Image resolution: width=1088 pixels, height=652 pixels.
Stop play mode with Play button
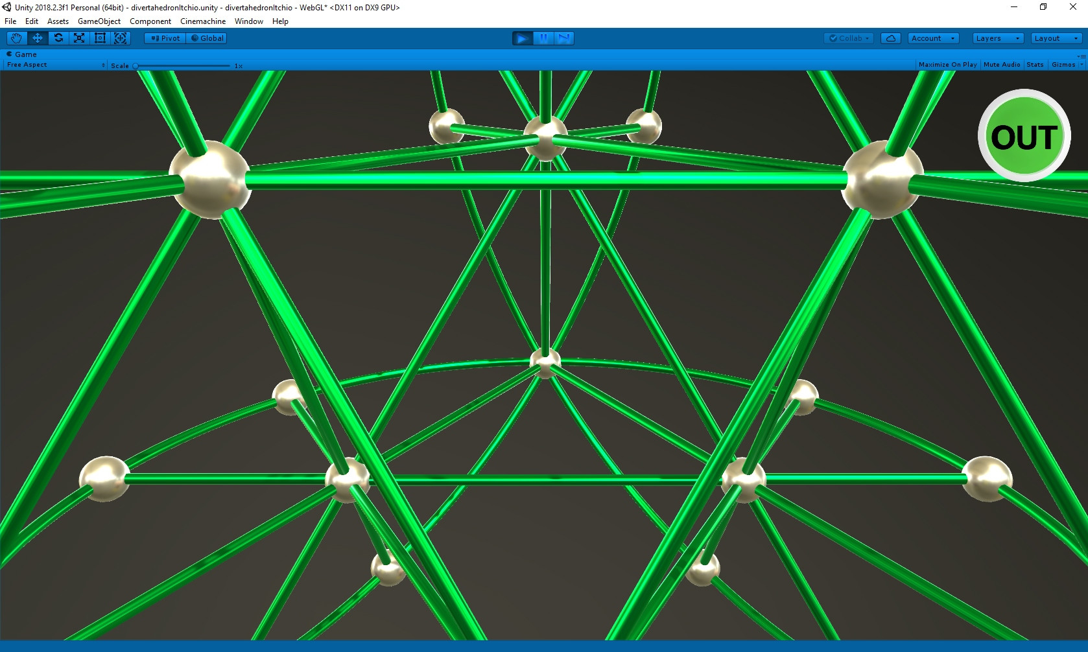[x=522, y=38]
